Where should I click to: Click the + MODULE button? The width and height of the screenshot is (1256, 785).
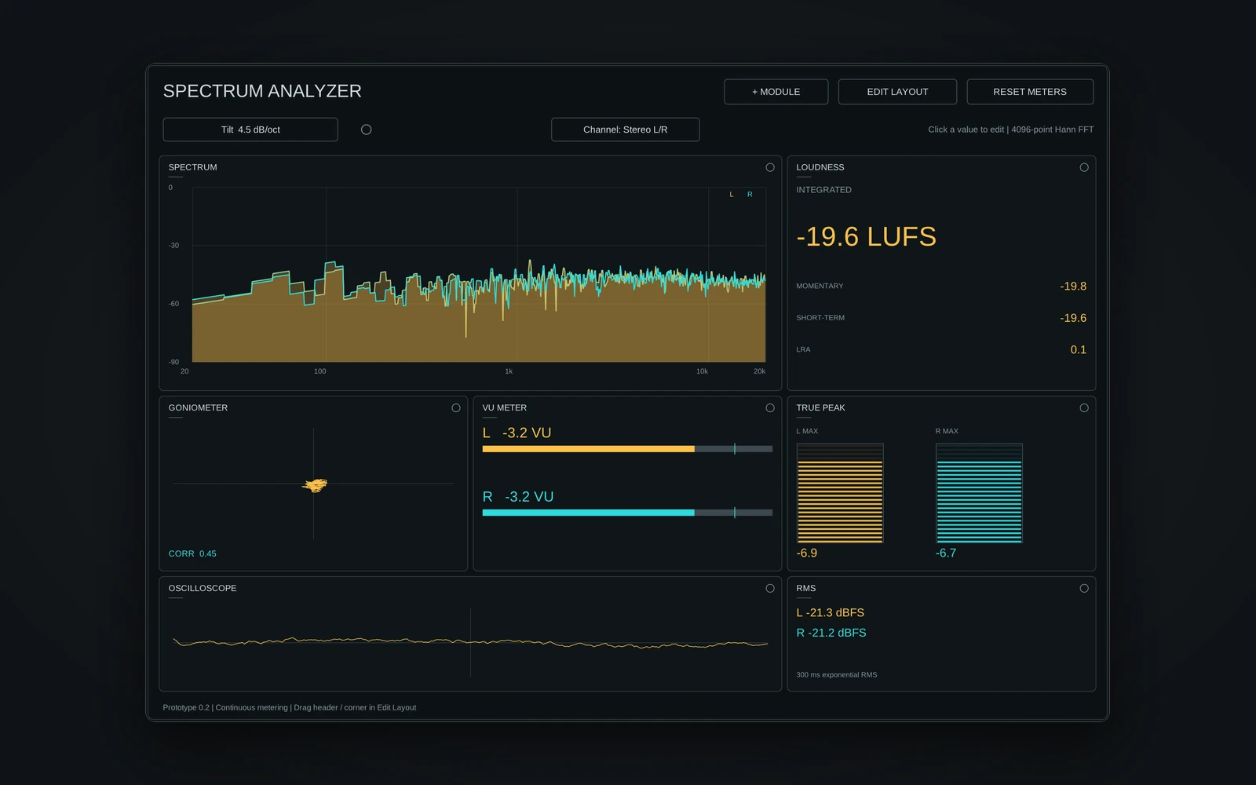[x=776, y=92]
